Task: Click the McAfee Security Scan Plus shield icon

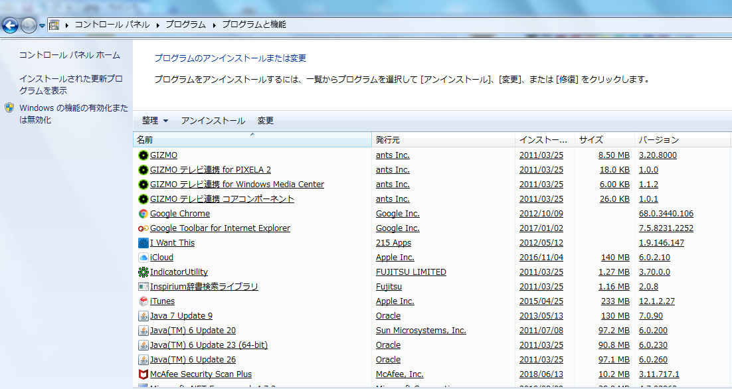Action: click(143, 374)
